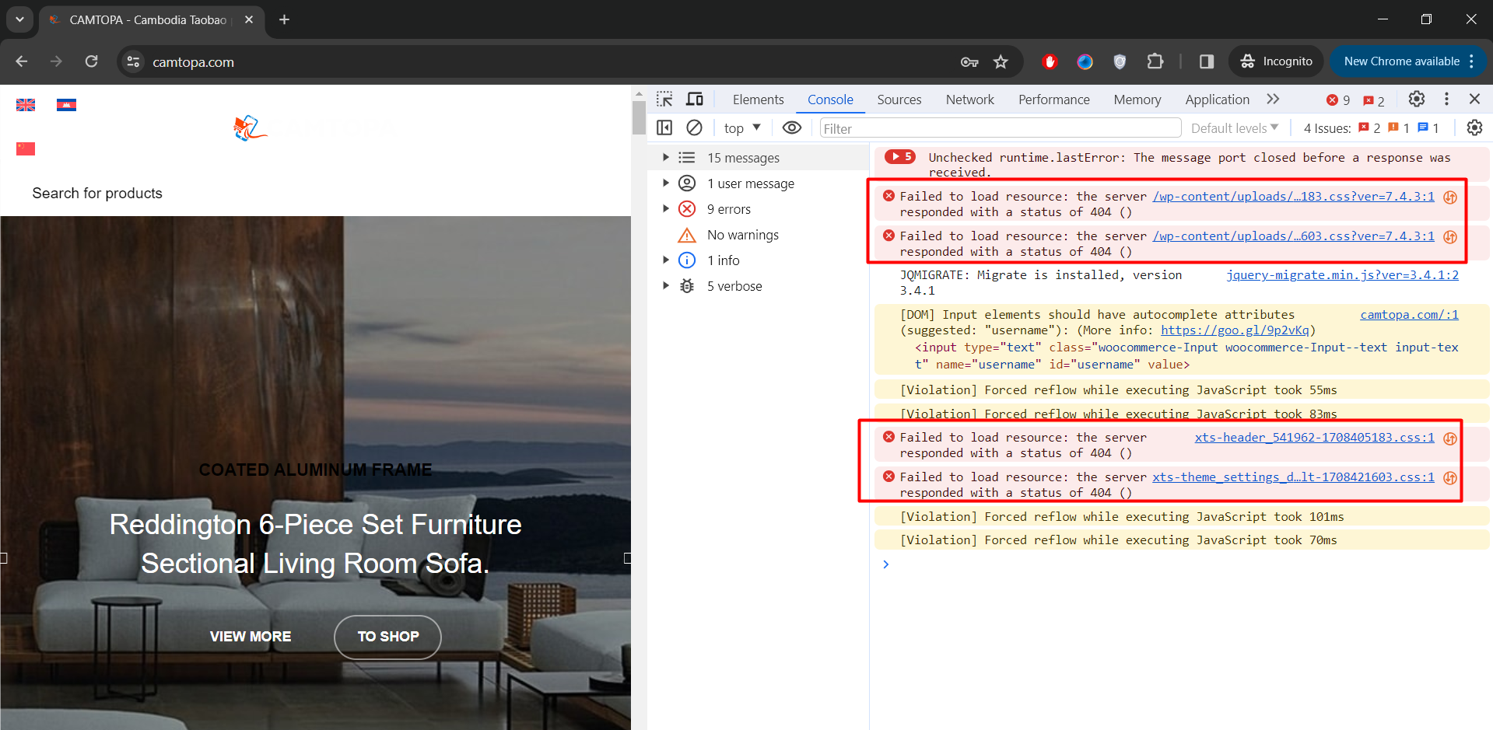Open the Extensions puzzle icon

1155,61
